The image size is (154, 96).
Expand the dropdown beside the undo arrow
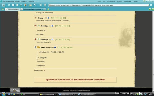[38, 5]
